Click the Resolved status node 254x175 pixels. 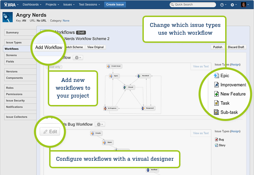(144, 76)
